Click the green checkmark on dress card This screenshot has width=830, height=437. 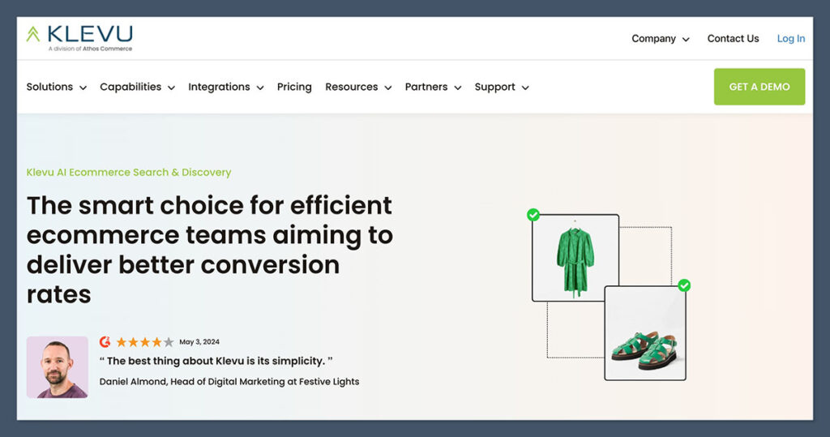533,215
